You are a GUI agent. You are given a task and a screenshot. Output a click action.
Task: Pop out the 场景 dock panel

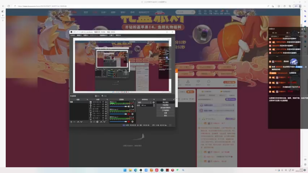tap(87, 100)
